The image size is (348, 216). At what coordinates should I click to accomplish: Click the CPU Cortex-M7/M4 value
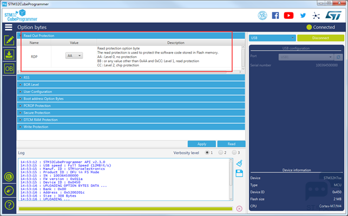click(x=330, y=206)
